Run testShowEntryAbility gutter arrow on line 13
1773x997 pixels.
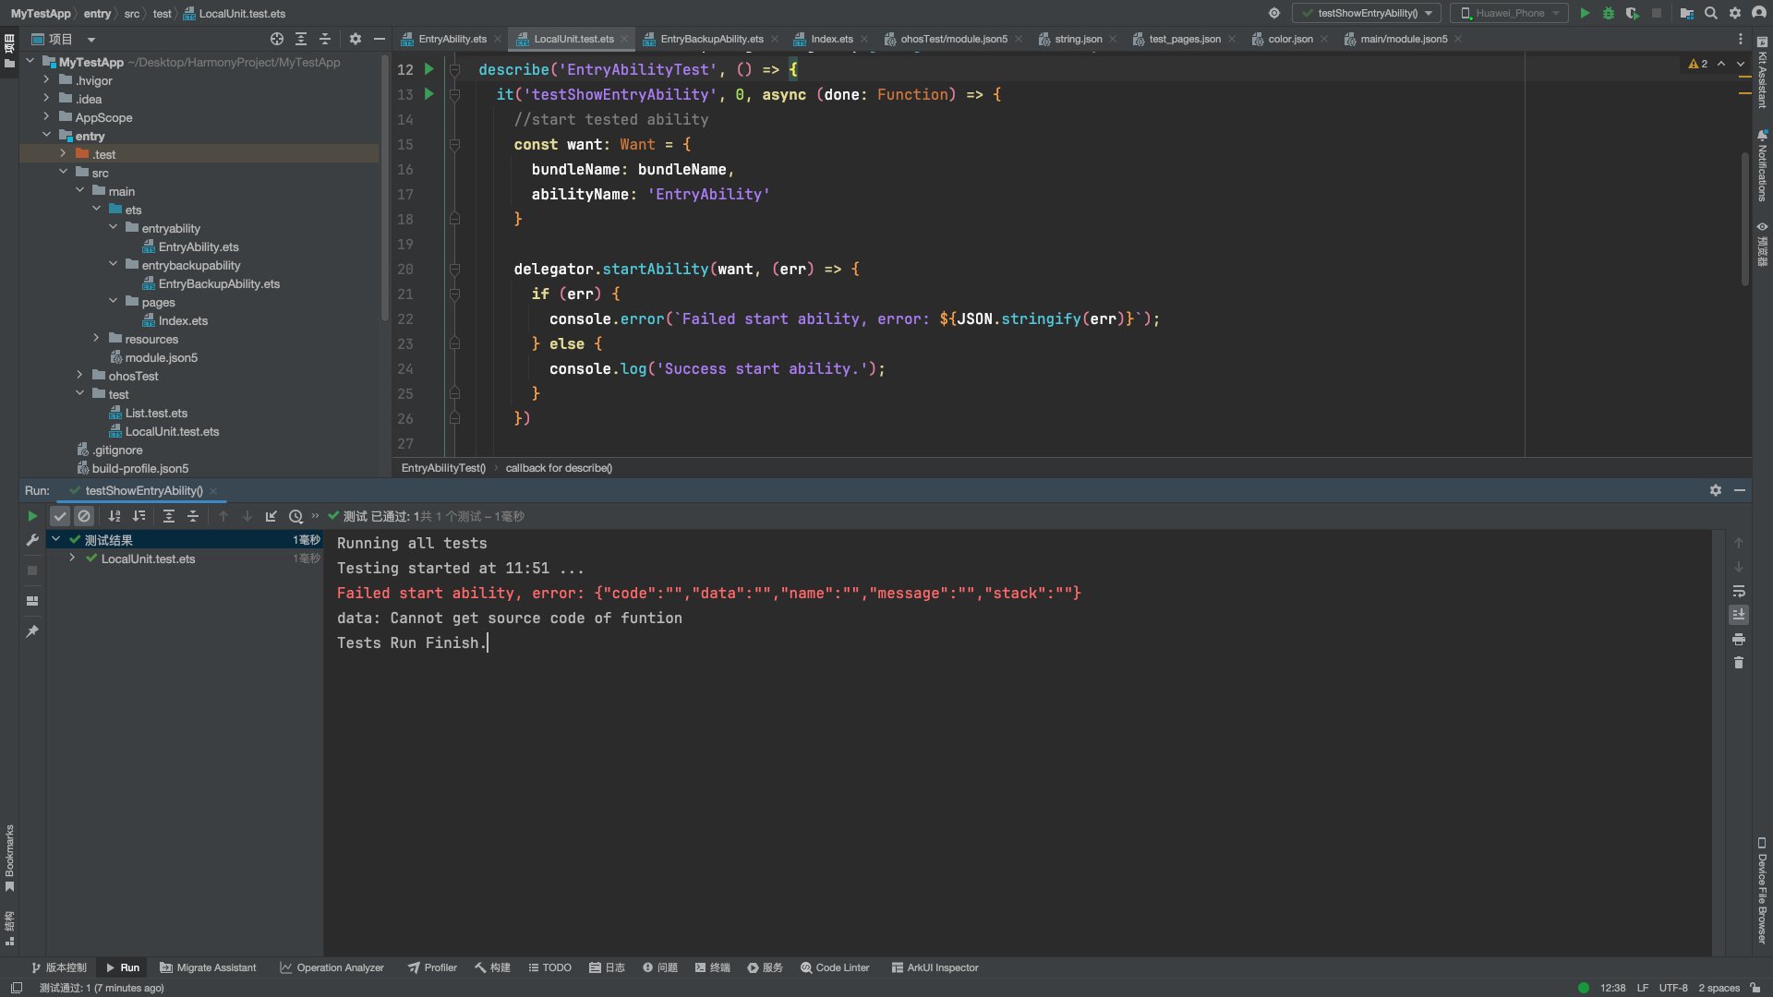428,94
